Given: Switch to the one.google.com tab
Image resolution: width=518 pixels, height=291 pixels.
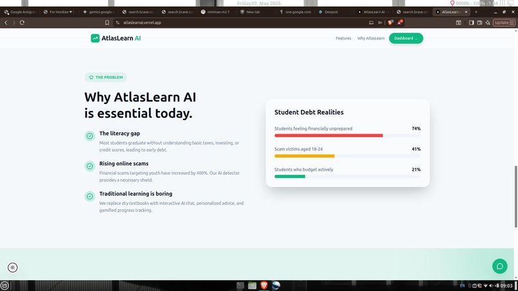Looking at the screenshot, I should click(296, 12).
